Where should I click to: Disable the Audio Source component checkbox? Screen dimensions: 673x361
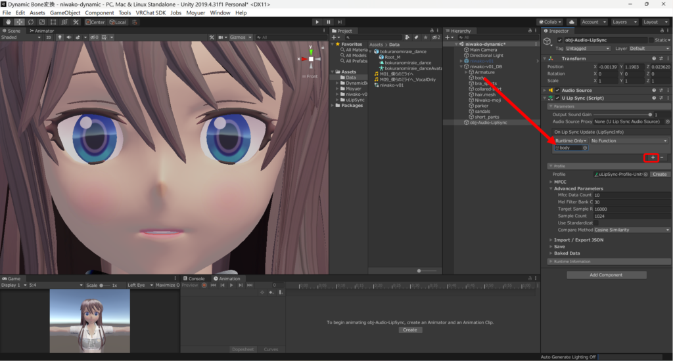coord(557,91)
